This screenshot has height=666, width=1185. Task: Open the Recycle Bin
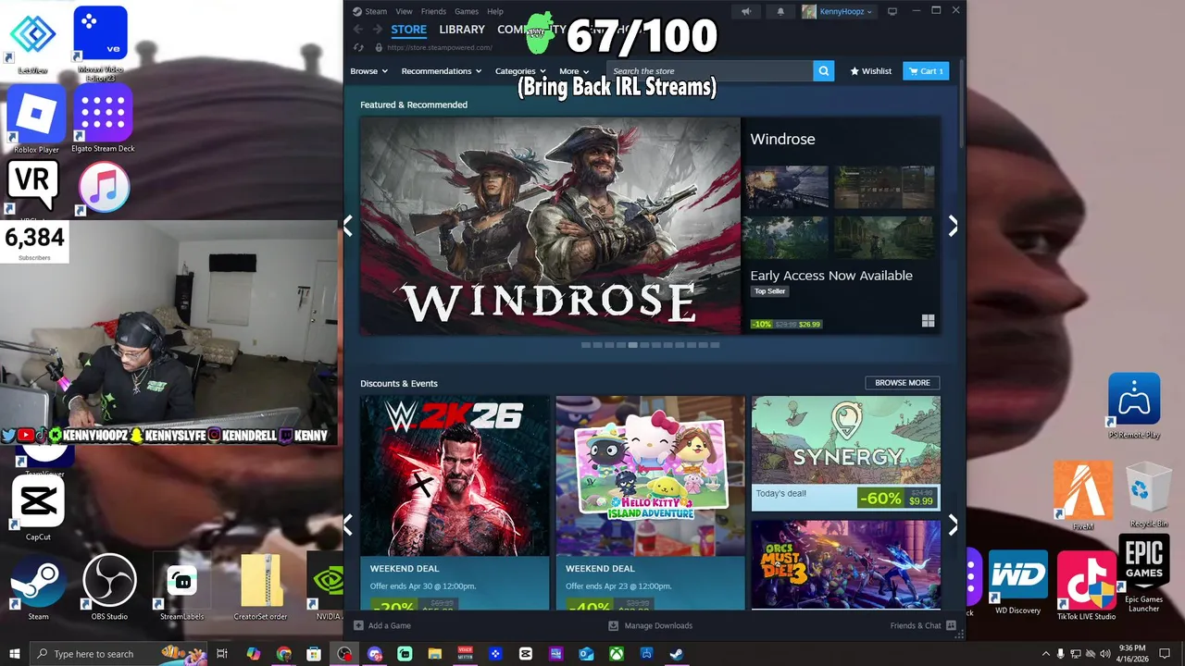tap(1149, 495)
